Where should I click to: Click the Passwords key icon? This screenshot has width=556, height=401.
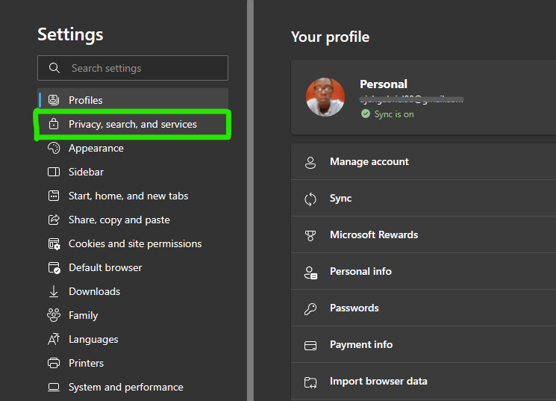coord(310,308)
